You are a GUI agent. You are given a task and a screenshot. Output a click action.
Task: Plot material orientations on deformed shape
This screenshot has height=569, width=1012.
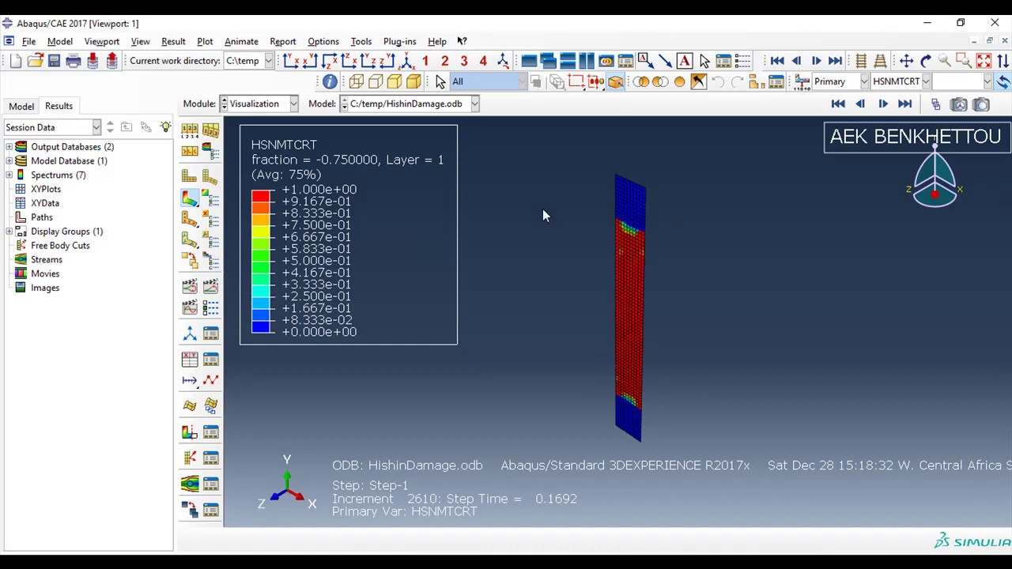pos(190,239)
